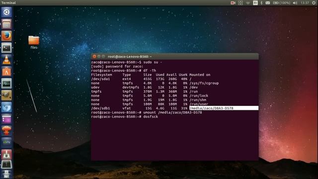Click the red USB creator launcher icon
The image size is (318, 179).
point(6,155)
